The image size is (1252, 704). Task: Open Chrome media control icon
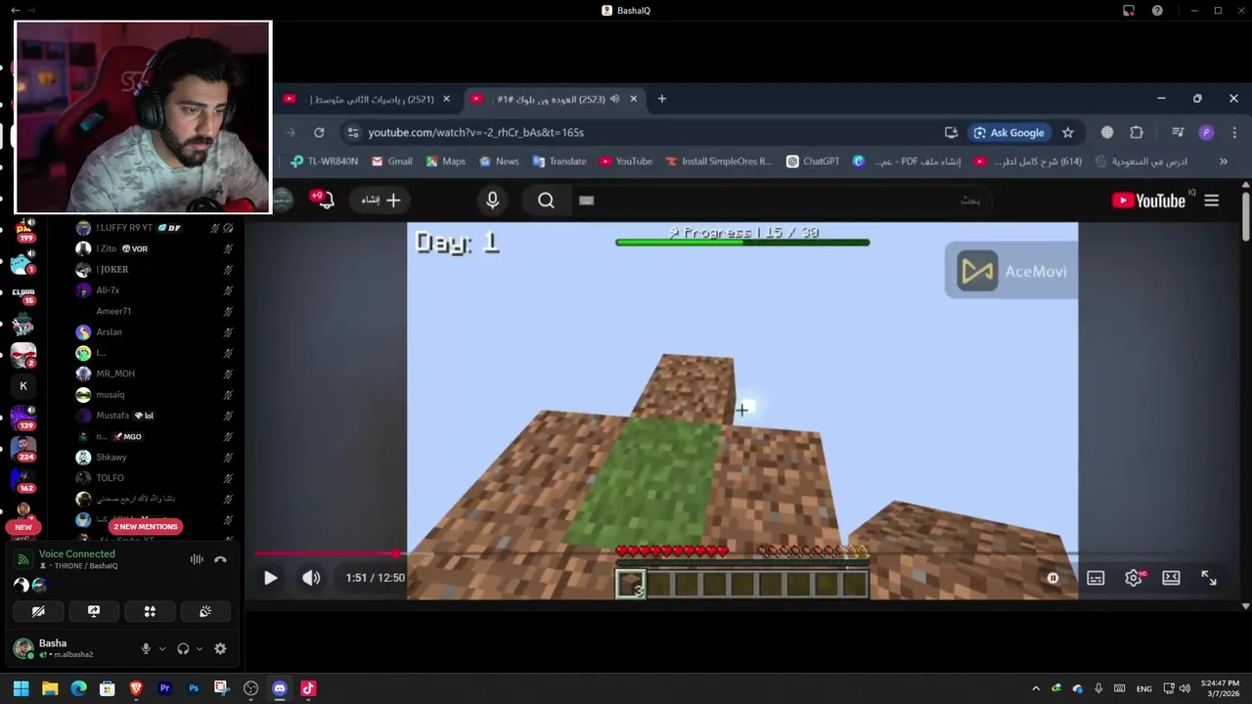pos(1178,132)
